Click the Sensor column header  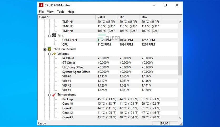[67, 17]
